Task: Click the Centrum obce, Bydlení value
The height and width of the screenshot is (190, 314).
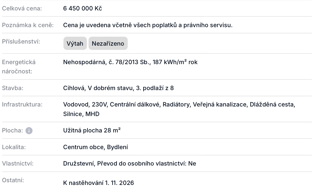Action: [96, 147]
